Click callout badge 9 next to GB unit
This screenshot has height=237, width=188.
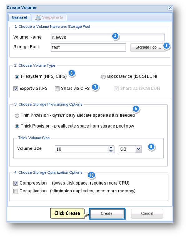tap(151, 147)
